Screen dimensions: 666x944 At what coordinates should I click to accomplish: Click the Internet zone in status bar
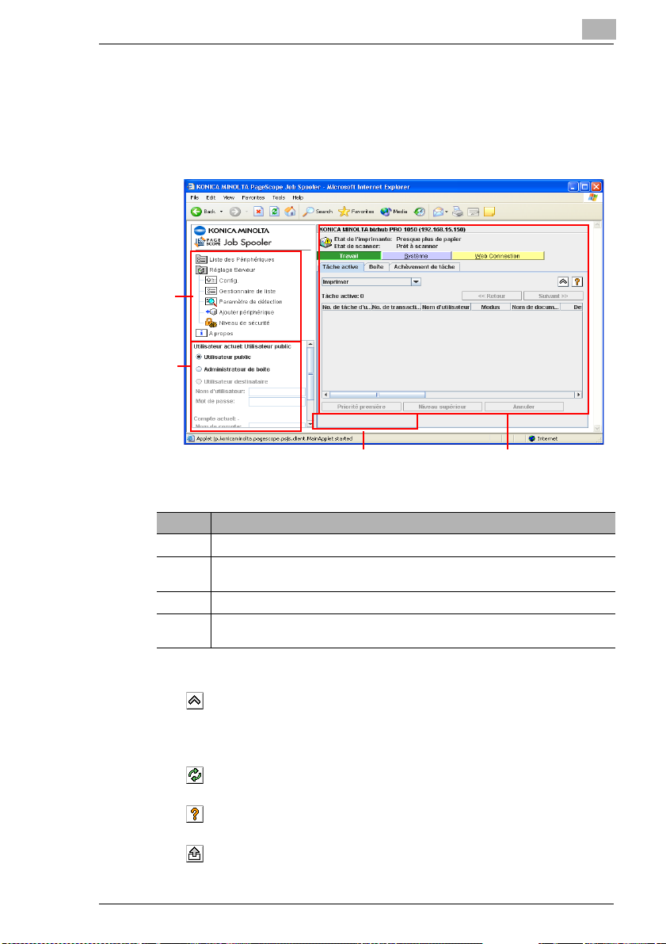click(x=542, y=439)
